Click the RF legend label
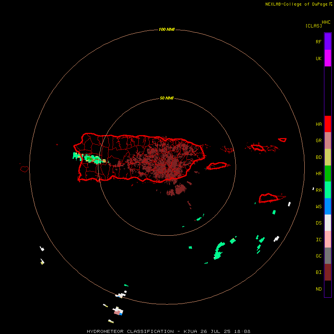This screenshot has width=334, height=334. 318,42
